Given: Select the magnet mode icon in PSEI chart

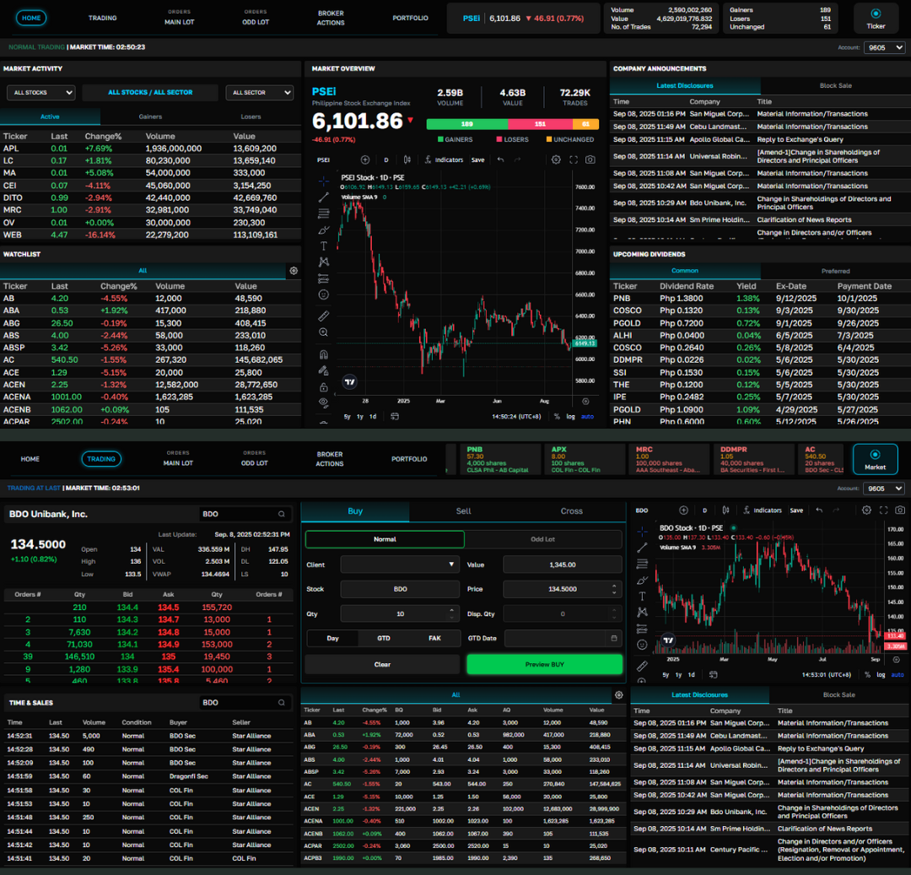Looking at the screenshot, I should tap(323, 354).
